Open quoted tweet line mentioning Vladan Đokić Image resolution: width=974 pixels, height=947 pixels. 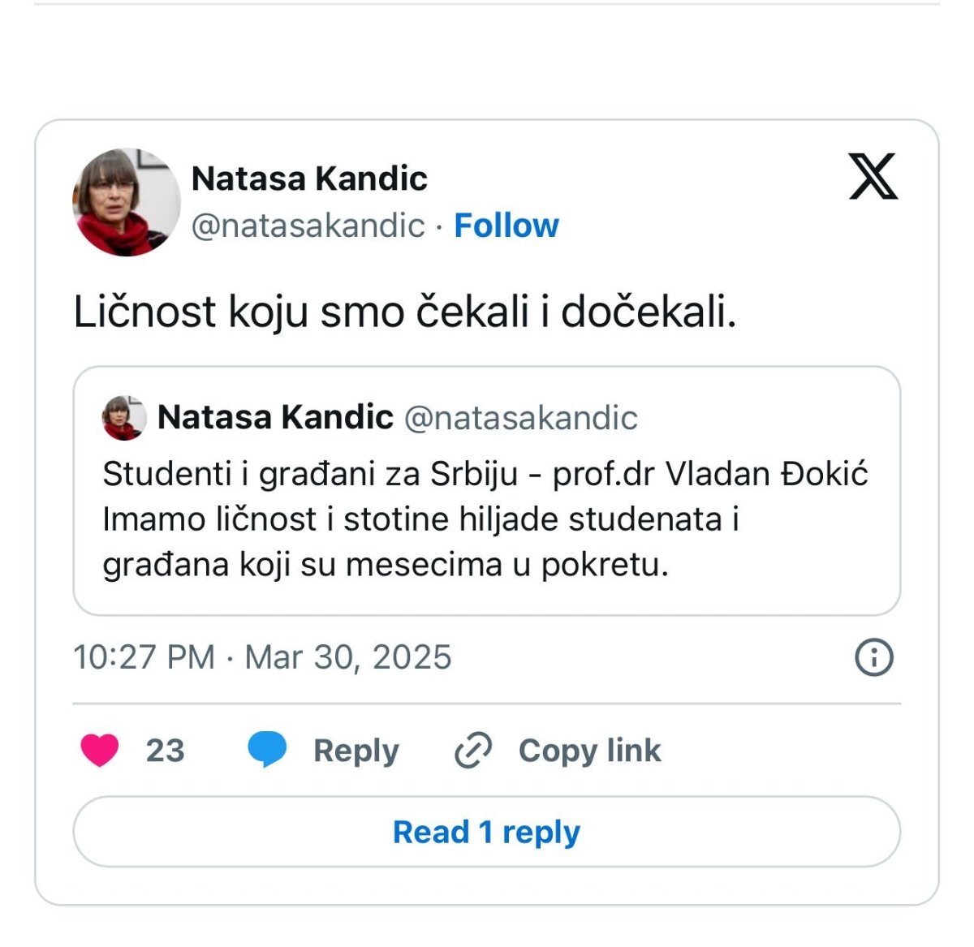click(x=485, y=474)
